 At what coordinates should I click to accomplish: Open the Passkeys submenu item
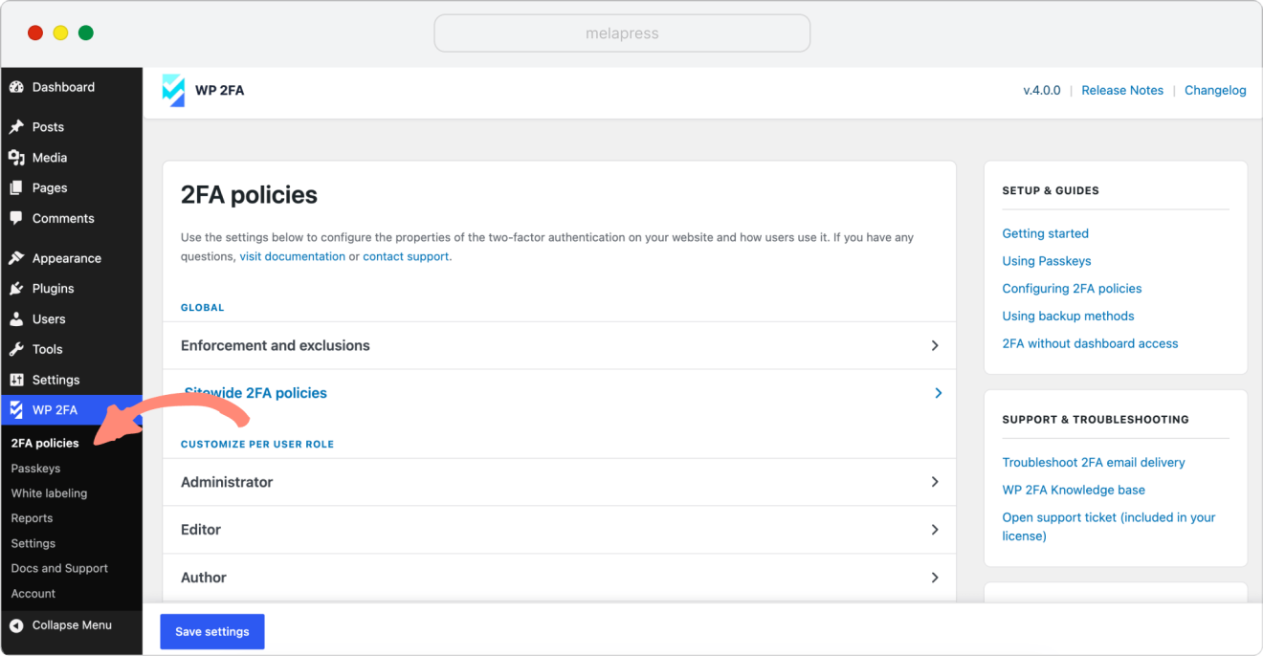click(35, 469)
